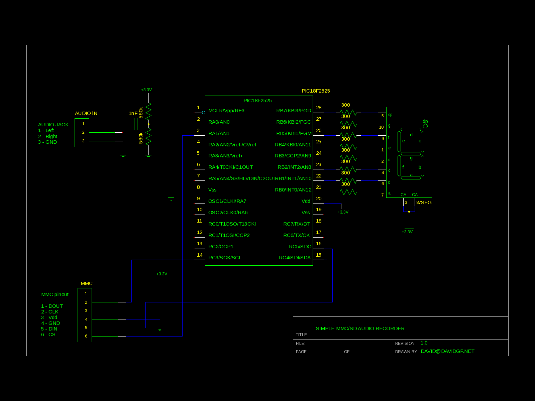Click pin number 14 on the chip
The width and height of the screenshot is (535, 401).
[x=200, y=255]
